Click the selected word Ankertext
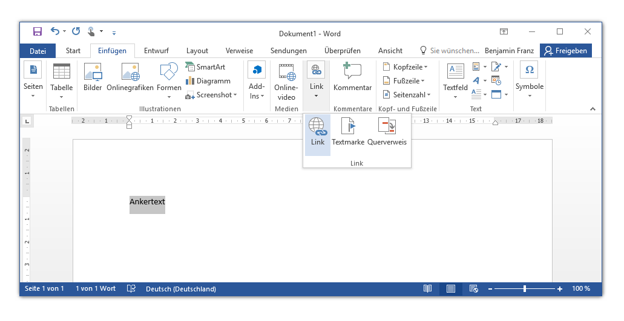This screenshot has height=321, width=624. (x=147, y=202)
